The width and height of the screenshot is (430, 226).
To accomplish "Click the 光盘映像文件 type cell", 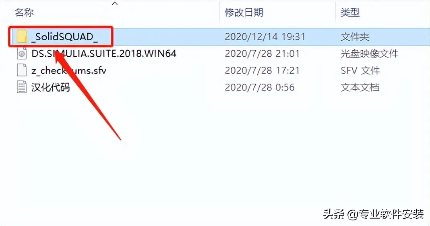I will click(x=369, y=53).
